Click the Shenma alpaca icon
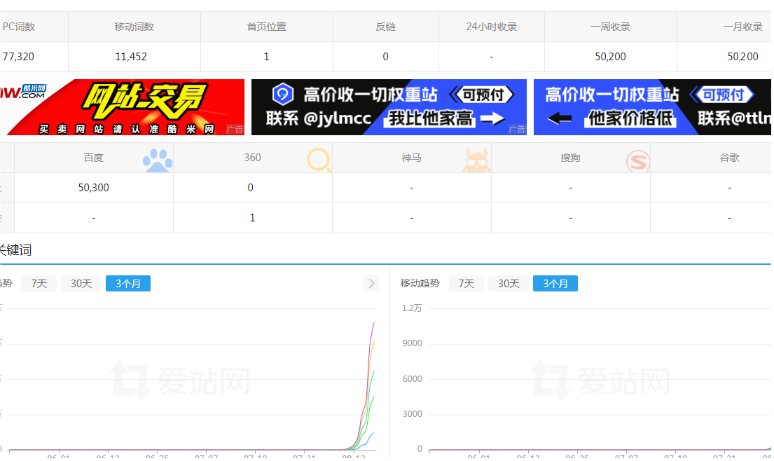 (476, 160)
